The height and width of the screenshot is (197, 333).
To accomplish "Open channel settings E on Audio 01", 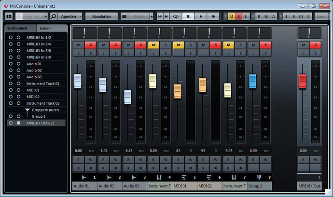I will pos(91,53).
